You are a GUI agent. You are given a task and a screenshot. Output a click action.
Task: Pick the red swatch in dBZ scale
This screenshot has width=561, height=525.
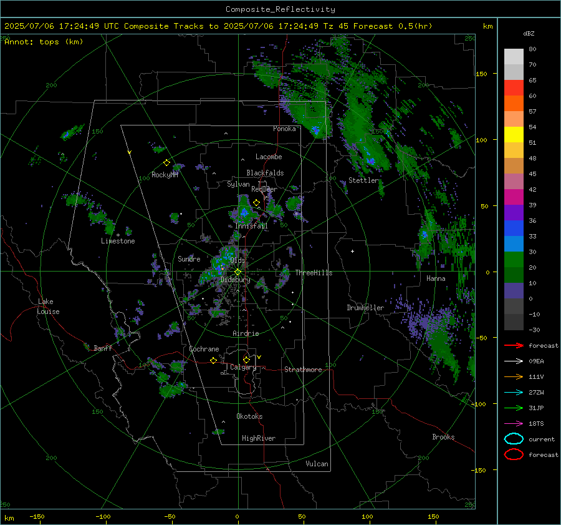(x=514, y=88)
